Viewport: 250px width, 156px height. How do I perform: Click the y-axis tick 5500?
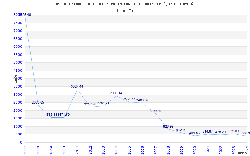[18, 55]
